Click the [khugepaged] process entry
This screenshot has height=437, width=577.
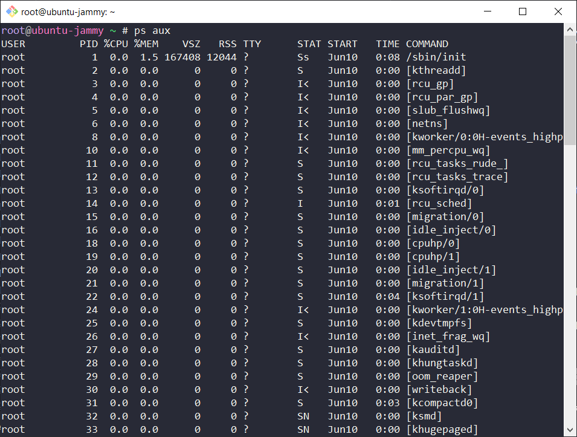point(443,429)
